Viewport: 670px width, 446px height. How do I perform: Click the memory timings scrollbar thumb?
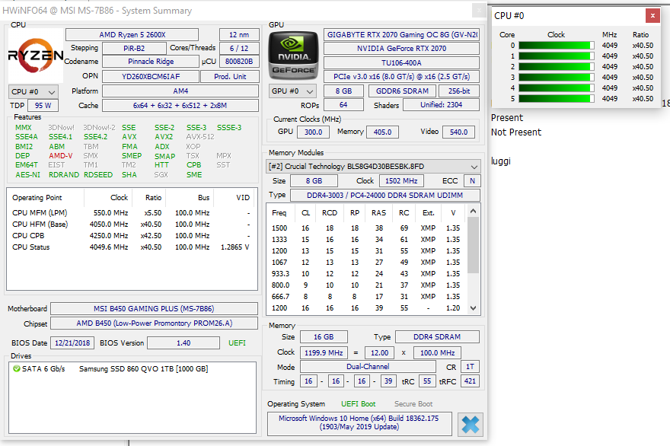[473, 245]
